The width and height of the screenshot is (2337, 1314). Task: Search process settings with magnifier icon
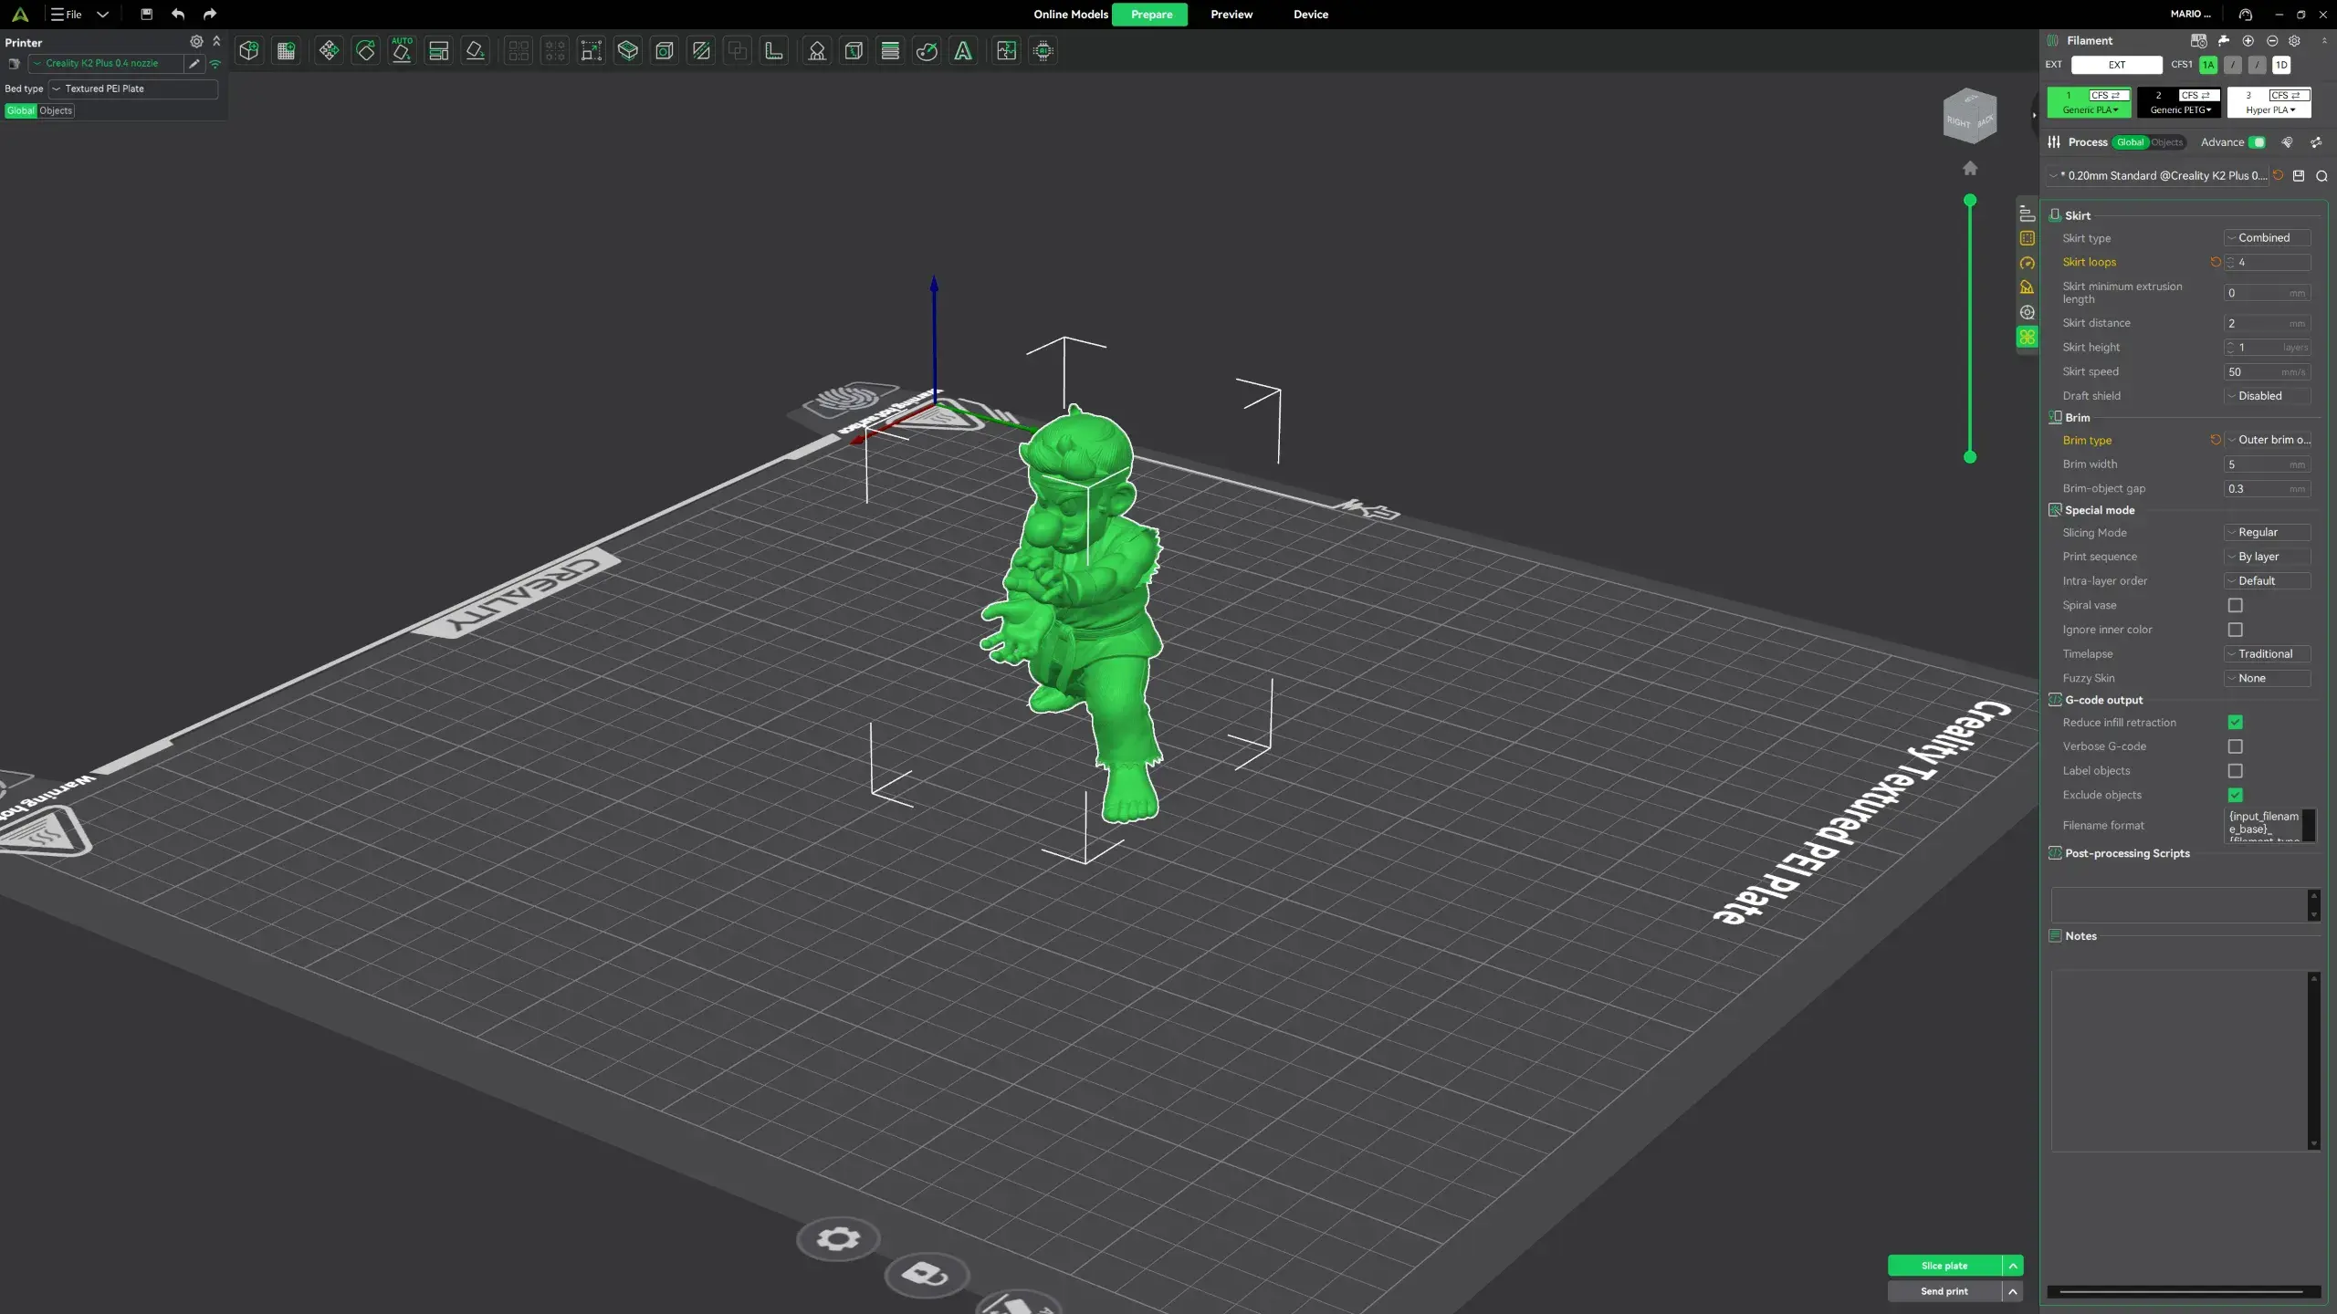(x=2321, y=176)
